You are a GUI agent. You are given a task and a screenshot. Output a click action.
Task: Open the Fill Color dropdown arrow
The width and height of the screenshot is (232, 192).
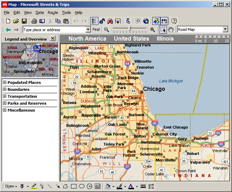tap(113, 186)
